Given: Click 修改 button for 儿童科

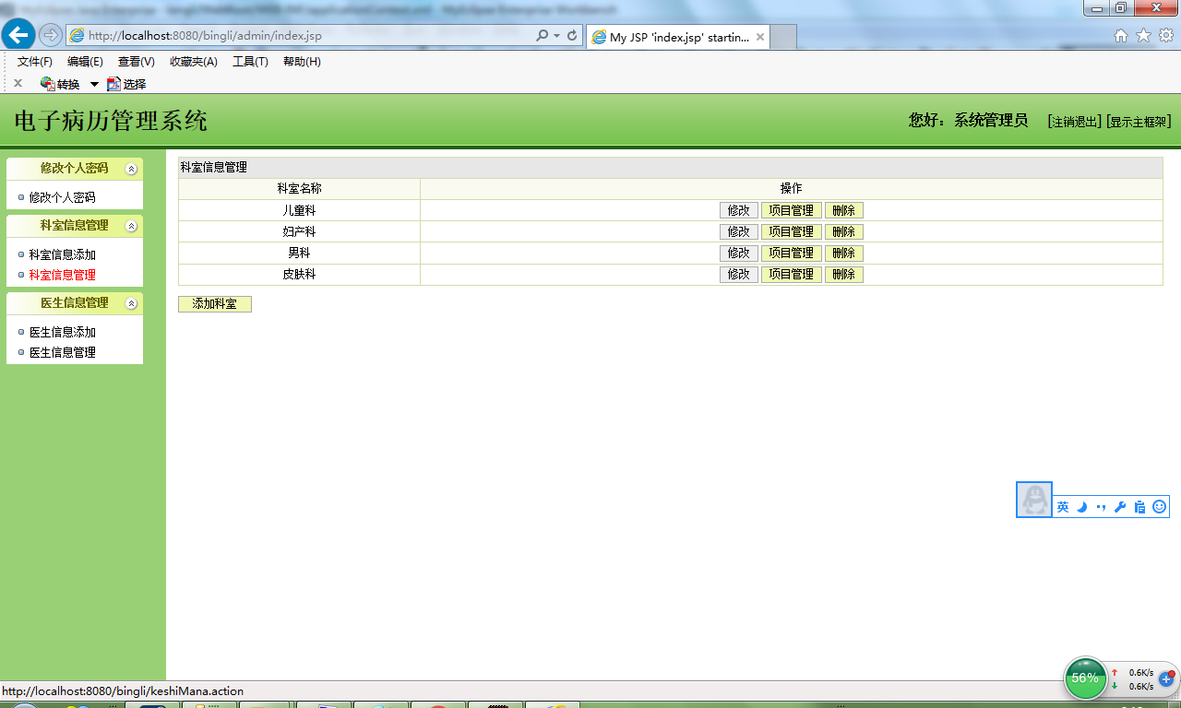Looking at the screenshot, I should [739, 210].
